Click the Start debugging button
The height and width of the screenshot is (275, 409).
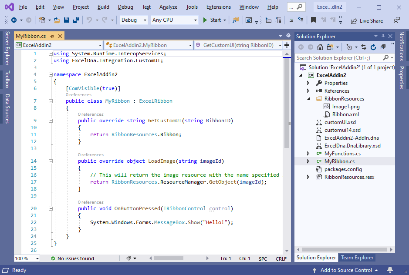pos(212,20)
